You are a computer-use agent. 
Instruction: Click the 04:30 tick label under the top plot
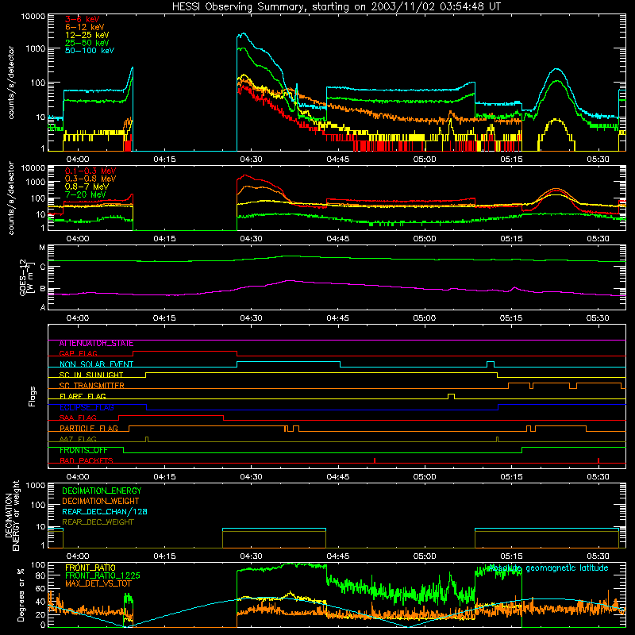click(251, 160)
